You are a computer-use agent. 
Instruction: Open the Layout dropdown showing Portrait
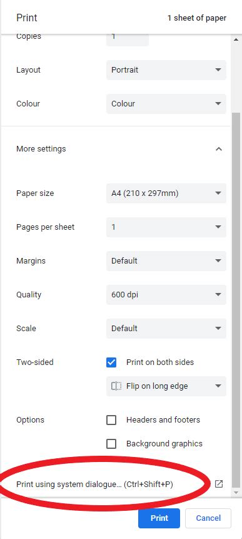tap(166, 70)
